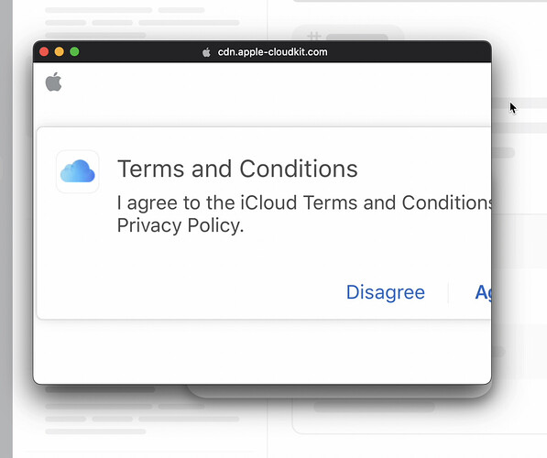547x458 pixels.
Task: Click the divider between Disagree and Agree
Action: coord(448,293)
